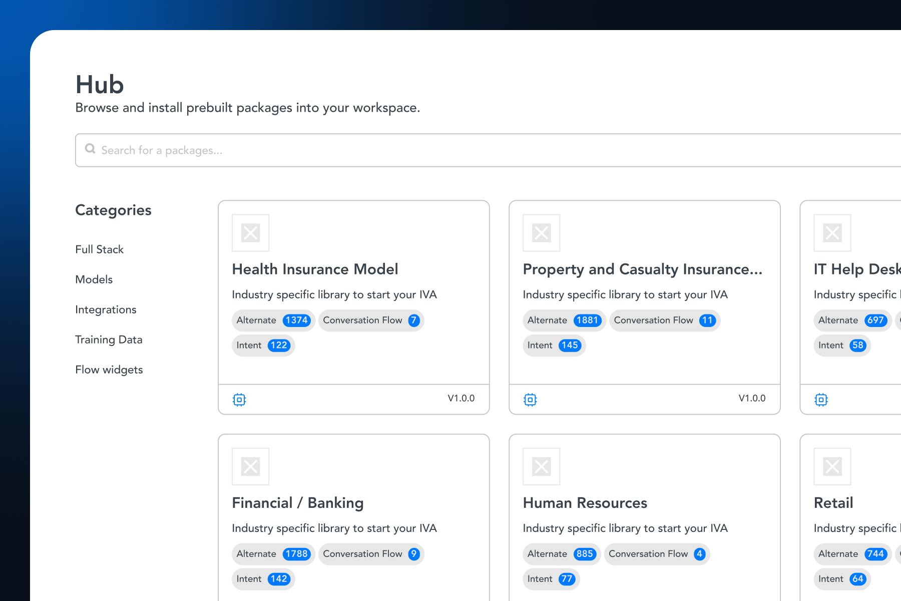Click Human Resources card description text
901x601 pixels.
(625, 528)
